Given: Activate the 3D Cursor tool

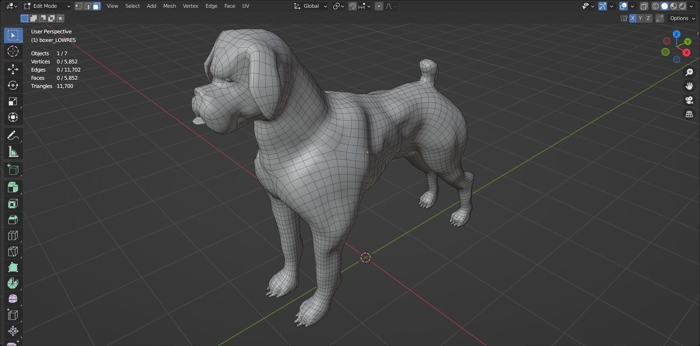Looking at the screenshot, I should pos(13,51).
